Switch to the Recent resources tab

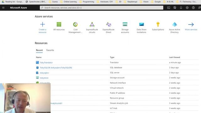pos(39,50)
